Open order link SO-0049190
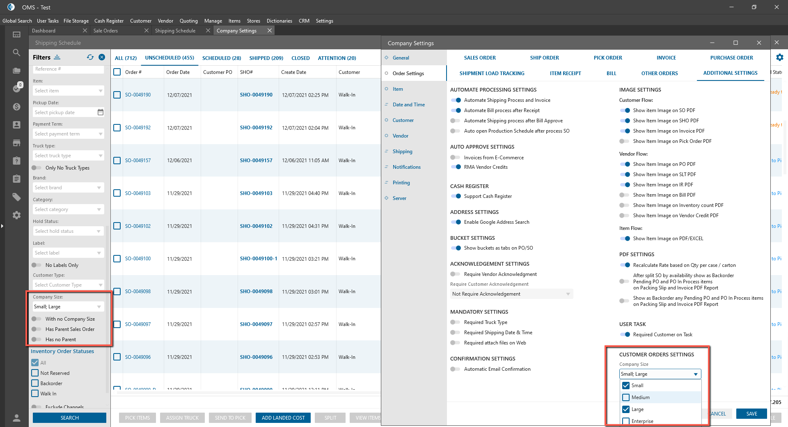Image resolution: width=788 pixels, height=427 pixels. click(x=138, y=95)
